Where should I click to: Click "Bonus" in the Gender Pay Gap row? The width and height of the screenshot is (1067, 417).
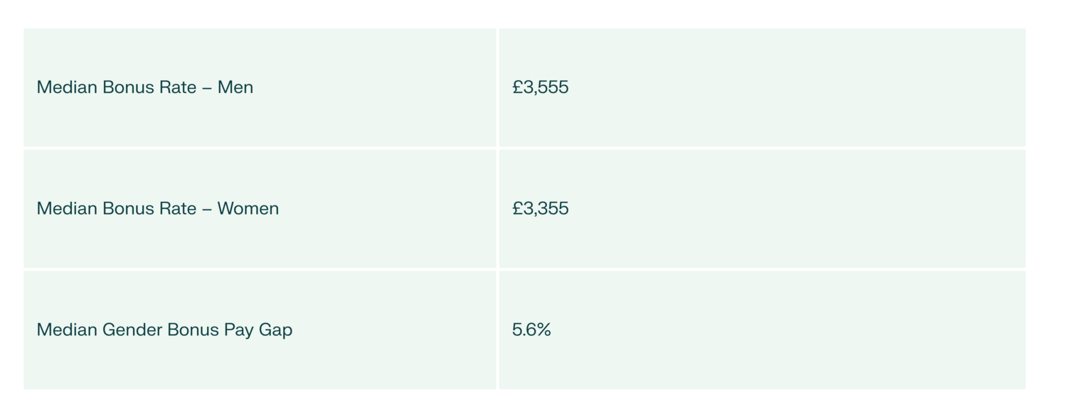pos(193,330)
